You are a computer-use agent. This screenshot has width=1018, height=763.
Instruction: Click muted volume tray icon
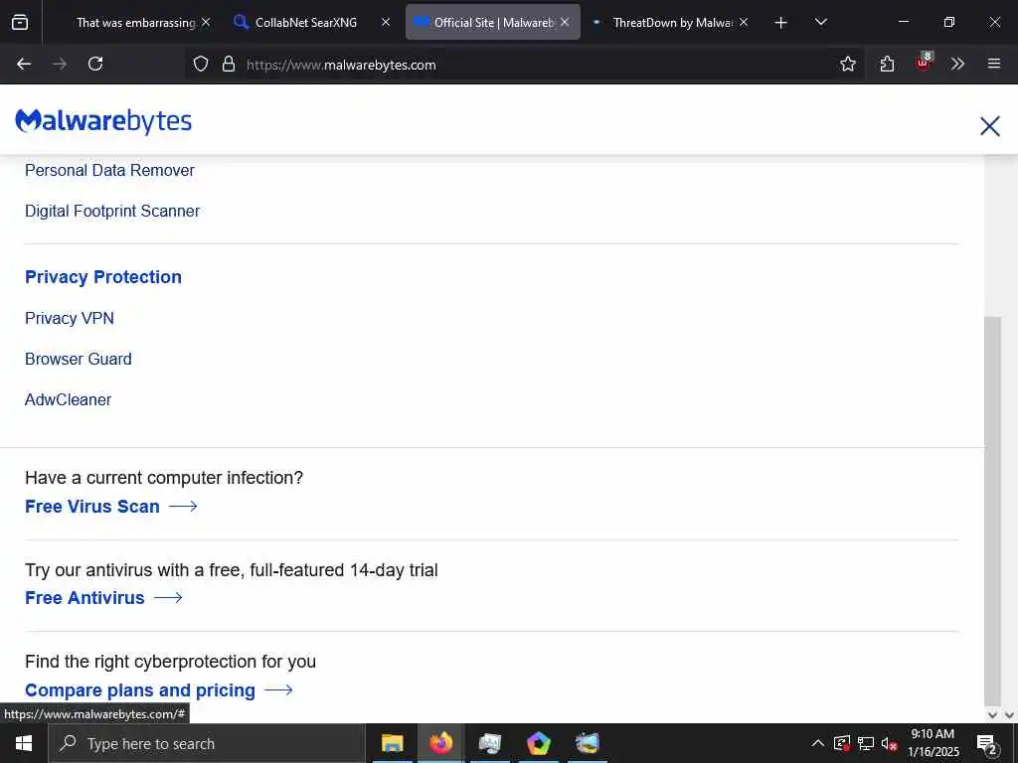pyautogui.click(x=889, y=743)
